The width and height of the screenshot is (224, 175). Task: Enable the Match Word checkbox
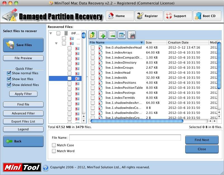(54, 151)
